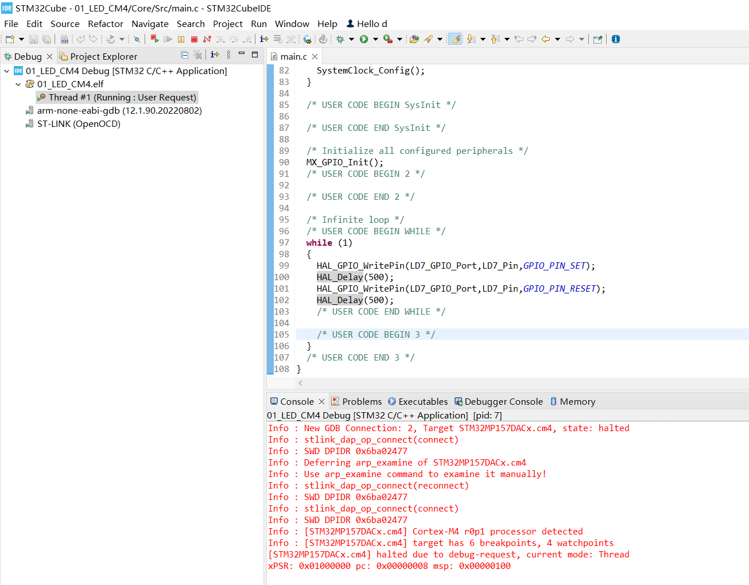Suspend the running debug session
Image resolution: width=749 pixels, height=585 pixels.
tap(181, 39)
